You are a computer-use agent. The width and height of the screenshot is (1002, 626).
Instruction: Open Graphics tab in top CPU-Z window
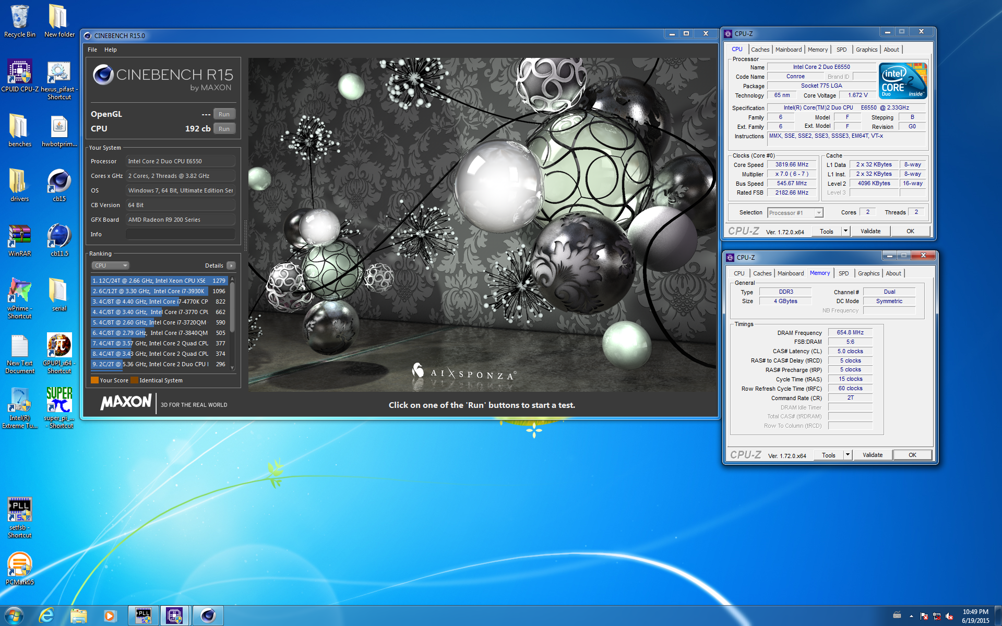[x=866, y=50]
